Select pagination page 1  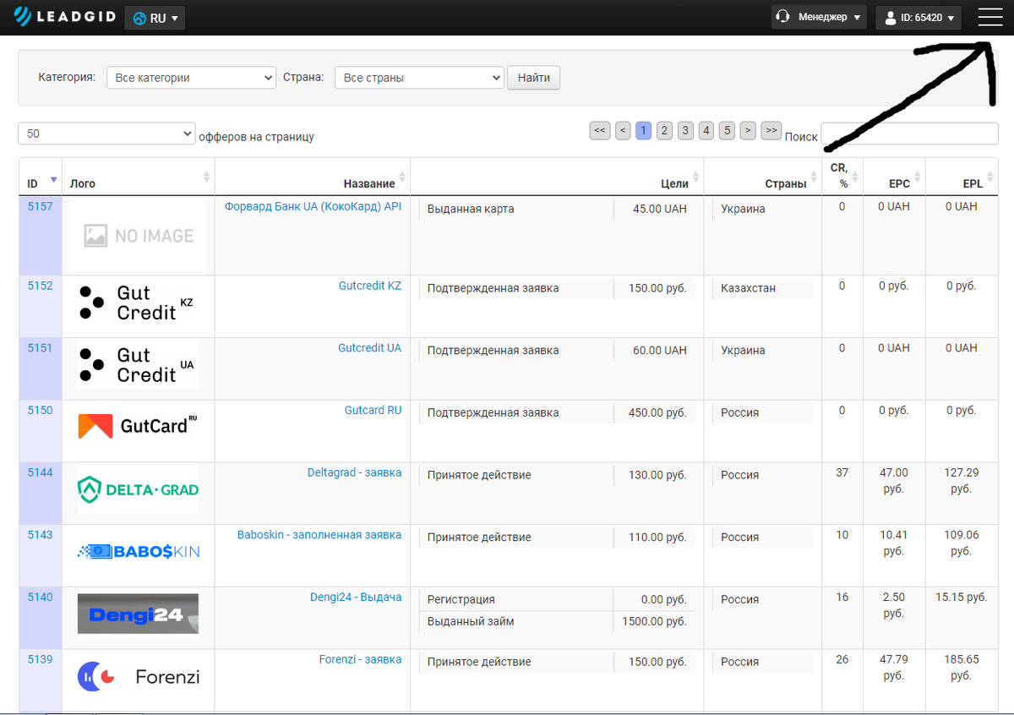pyautogui.click(x=644, y=130)
